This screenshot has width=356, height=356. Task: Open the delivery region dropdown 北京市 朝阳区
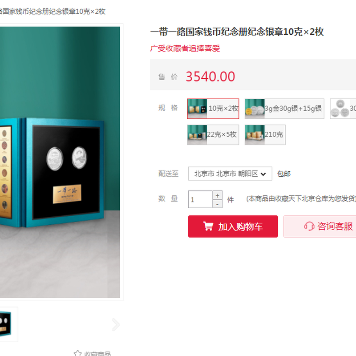pyautogui.click(x=230, y=174)
